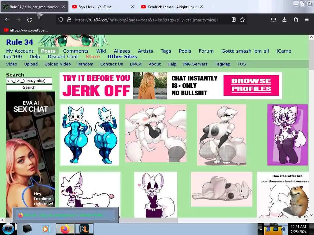Go back with the browser back arrow

[x=7, y=20]
